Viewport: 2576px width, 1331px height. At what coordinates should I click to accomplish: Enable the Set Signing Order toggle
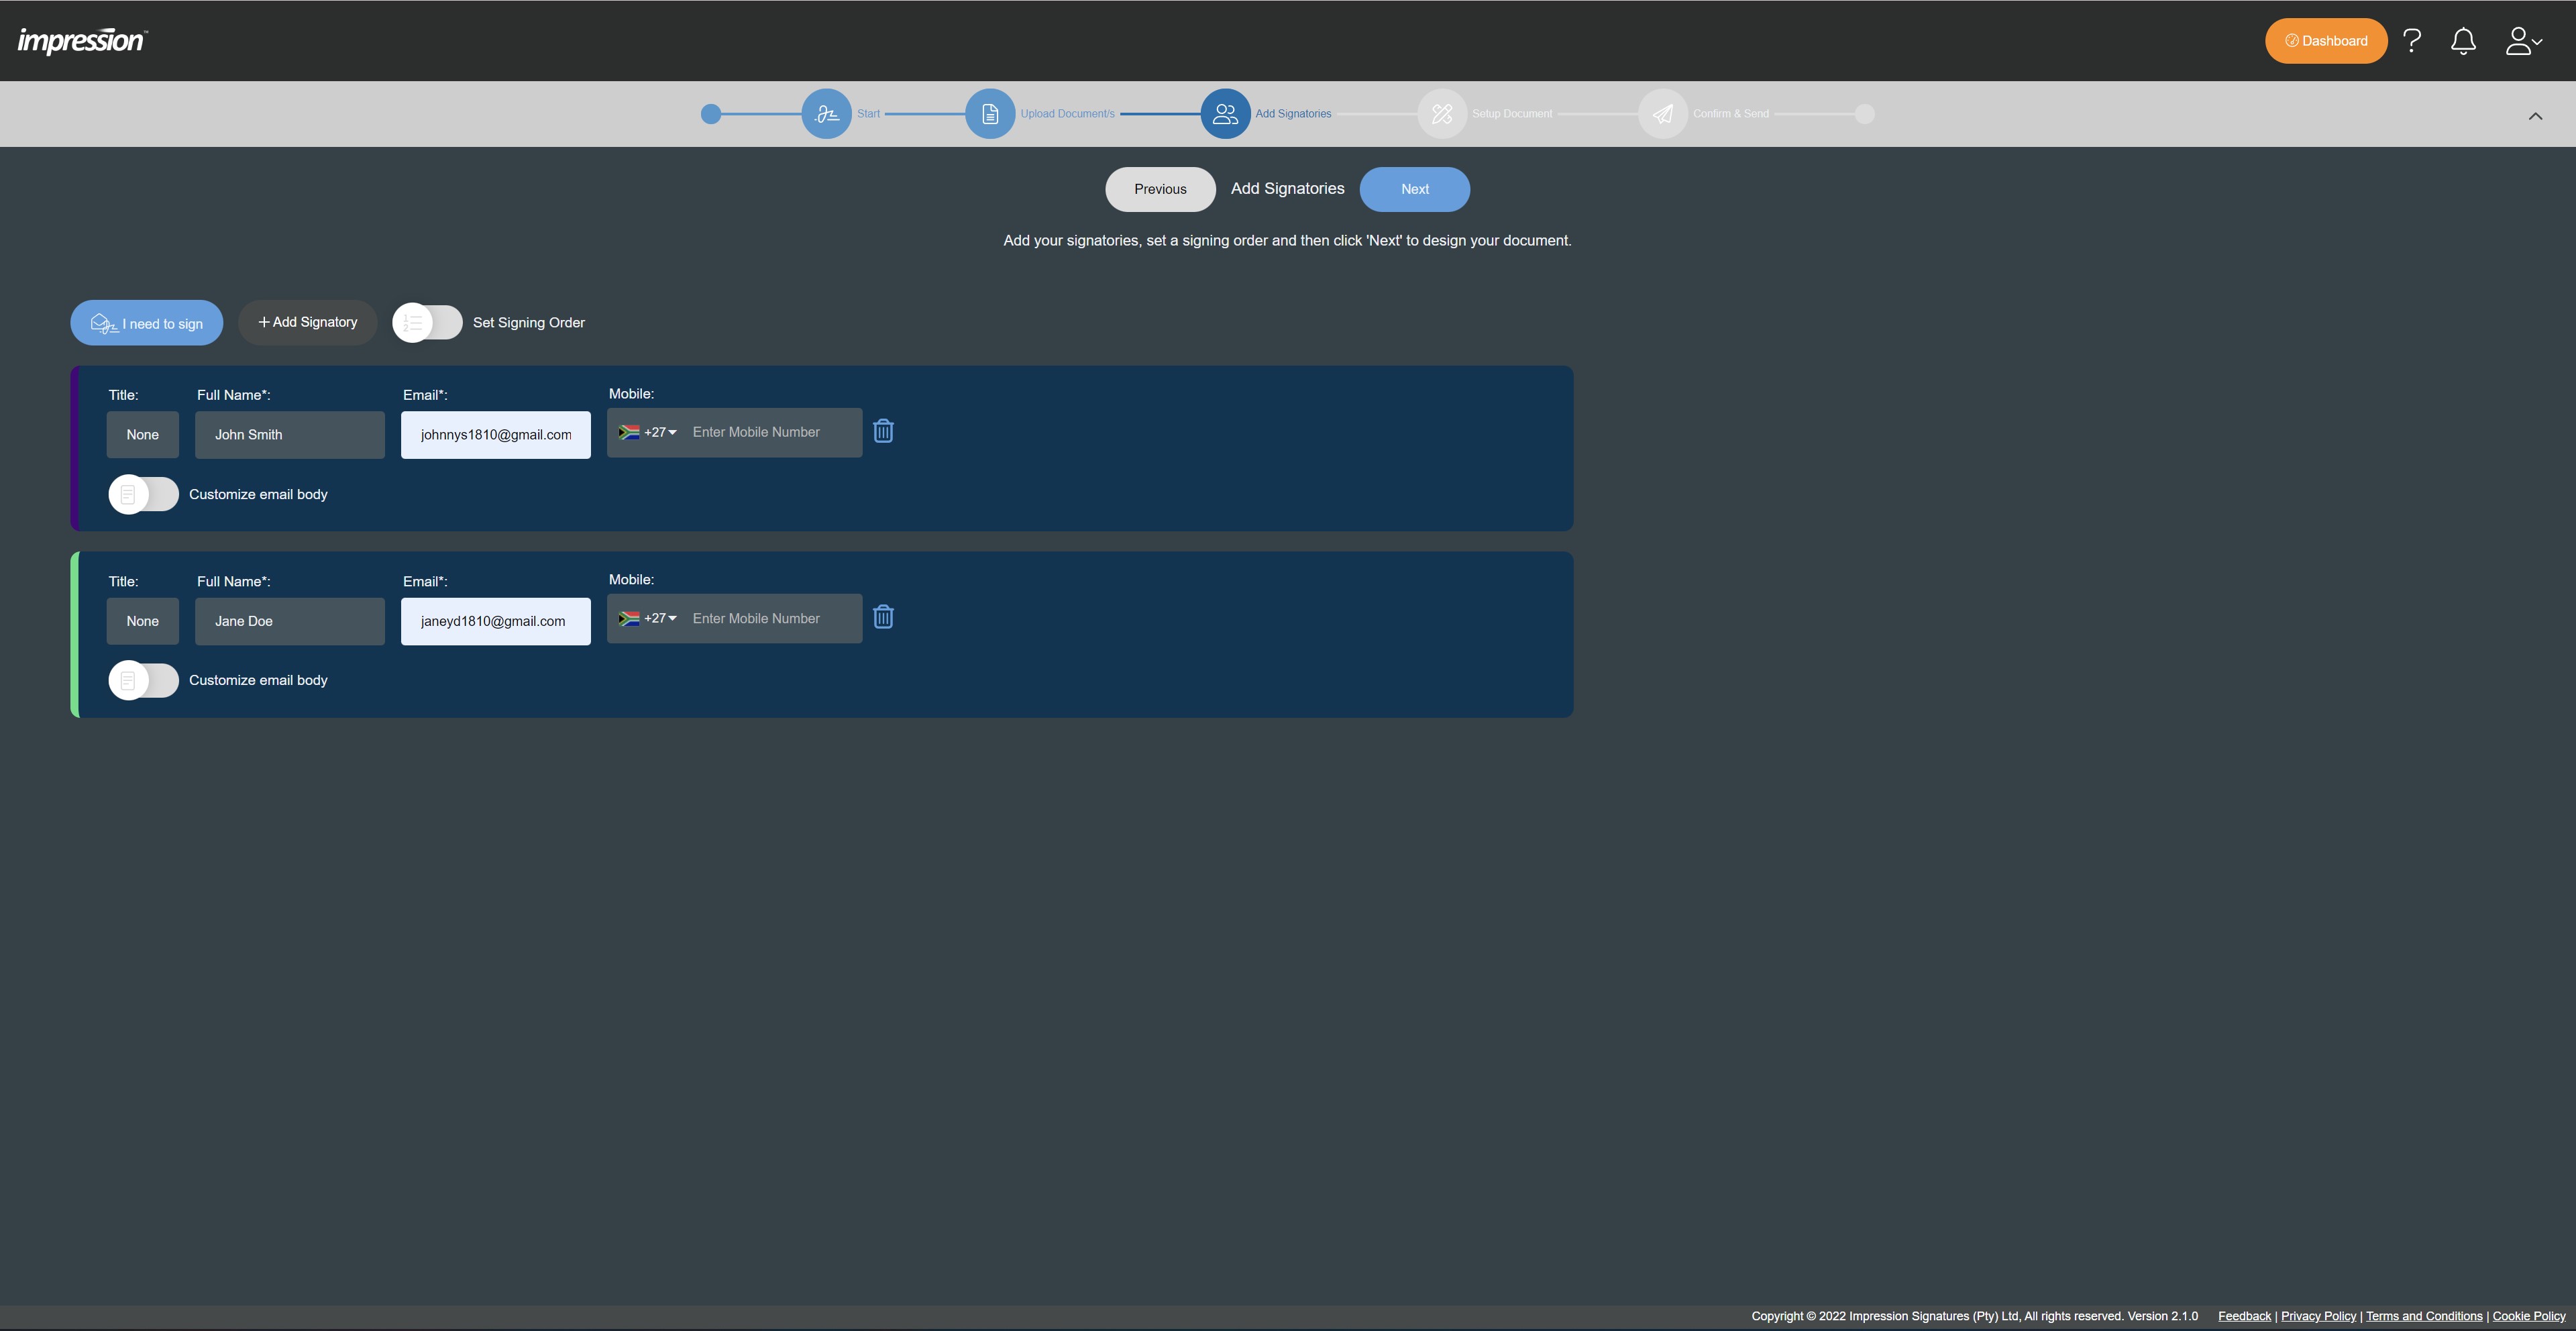pyautogui.click(x=428, y=322)
